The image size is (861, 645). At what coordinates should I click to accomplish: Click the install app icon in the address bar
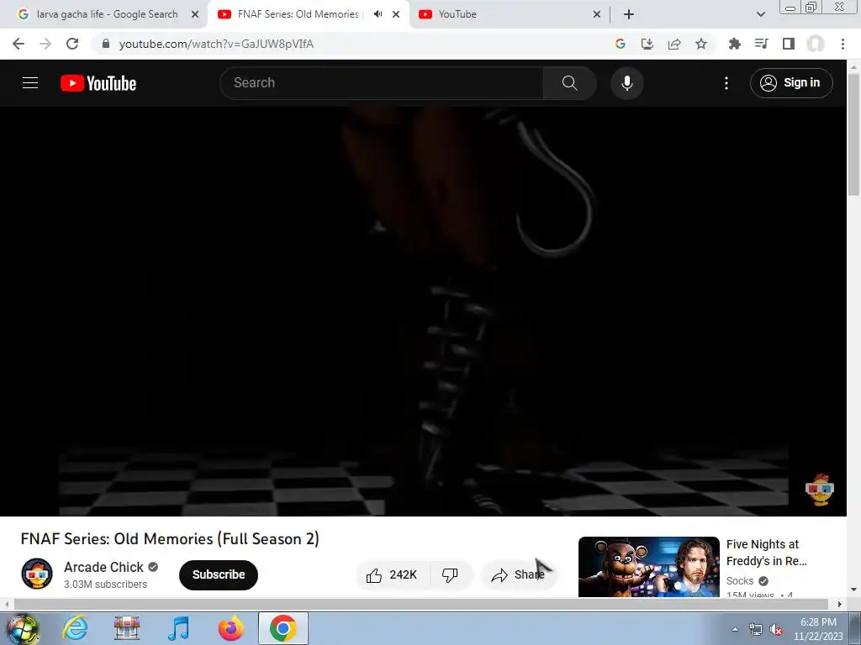(x=647, y=44)
